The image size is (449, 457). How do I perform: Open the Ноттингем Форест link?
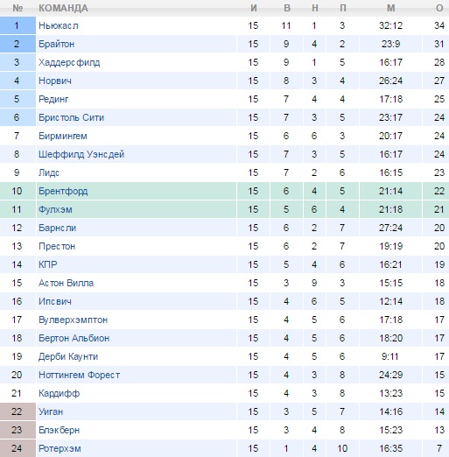(80, 375)
